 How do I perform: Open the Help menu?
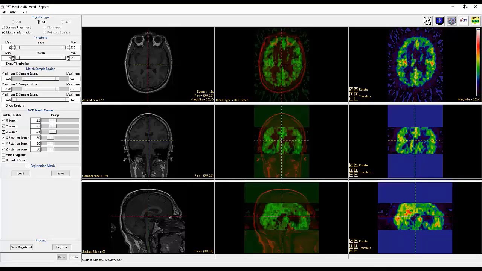click(x=24, y=12)
